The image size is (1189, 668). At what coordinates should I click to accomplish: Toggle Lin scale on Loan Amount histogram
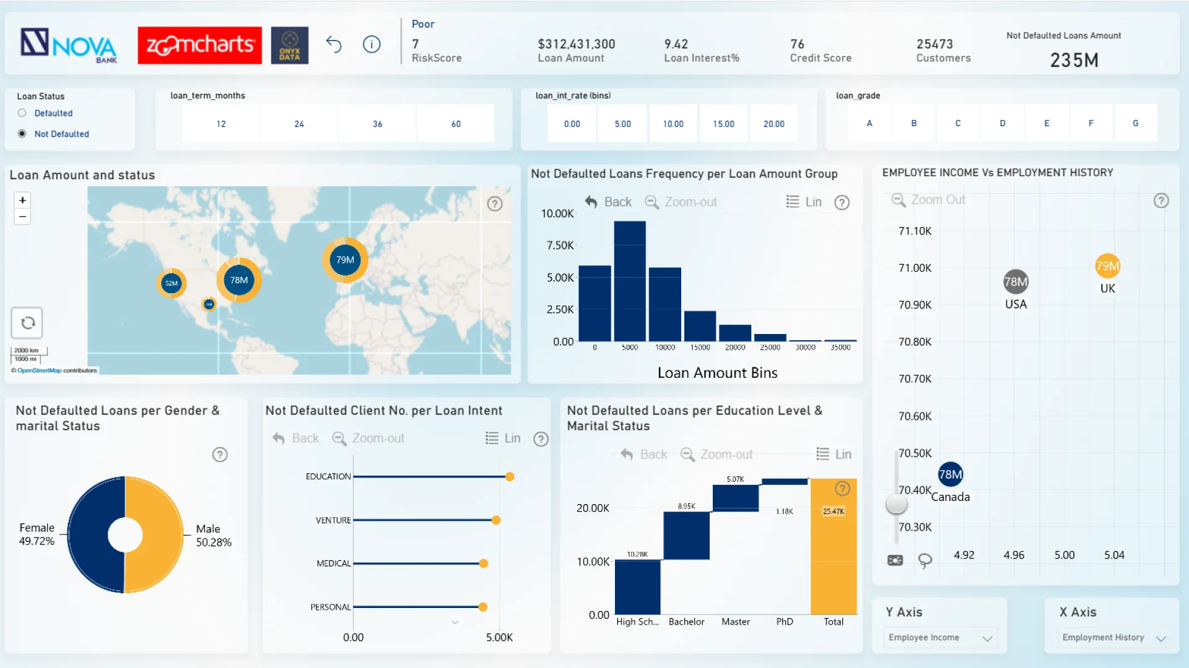click(x=804, y=202)
